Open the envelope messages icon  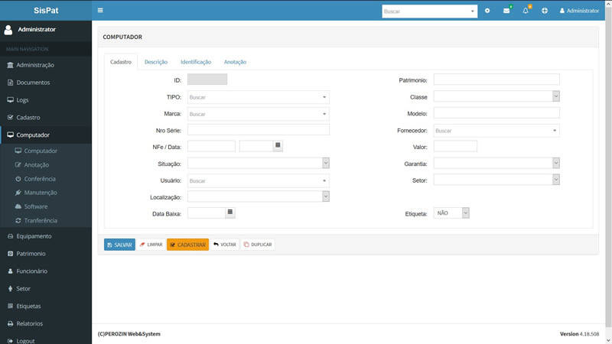(506, 11)
